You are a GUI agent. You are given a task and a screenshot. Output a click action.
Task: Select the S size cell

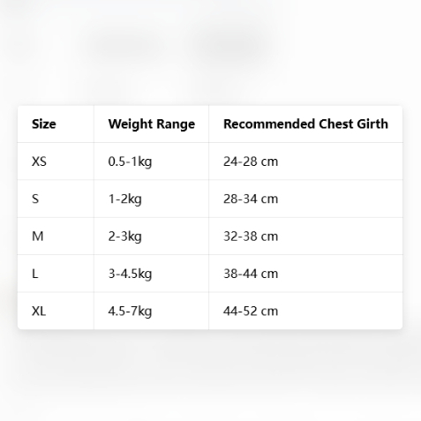pyautogui.click(x=56, y=199)
